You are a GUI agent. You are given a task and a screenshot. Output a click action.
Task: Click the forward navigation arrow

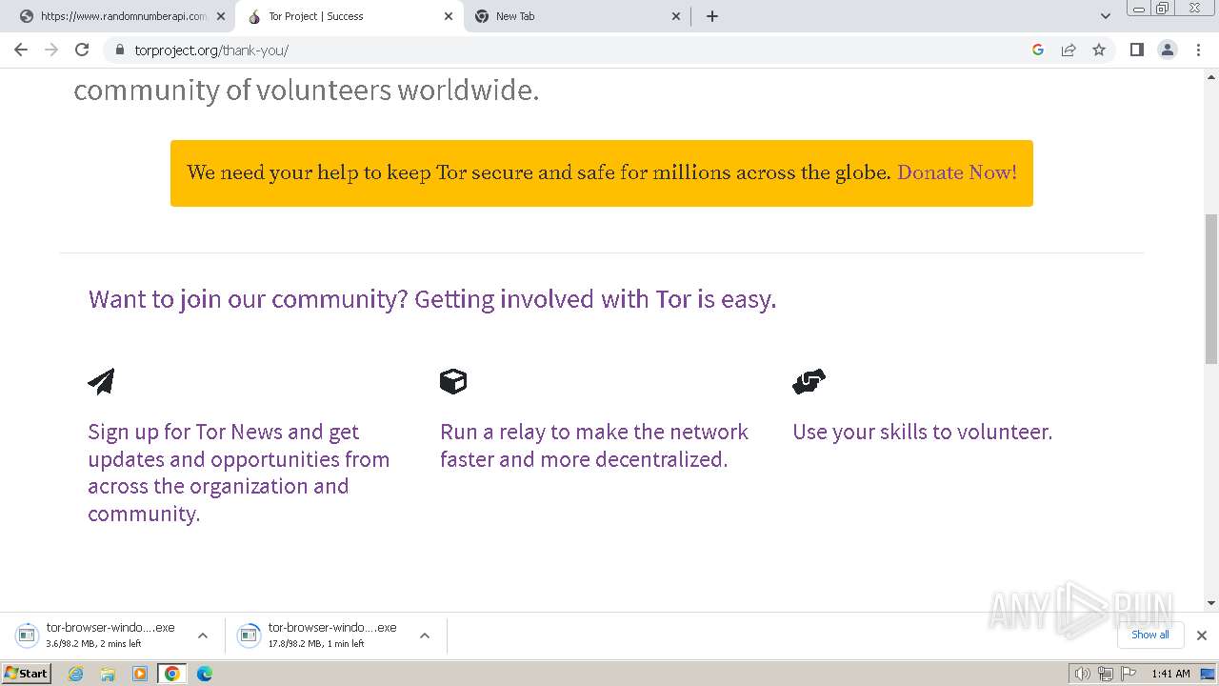point(51,50)
